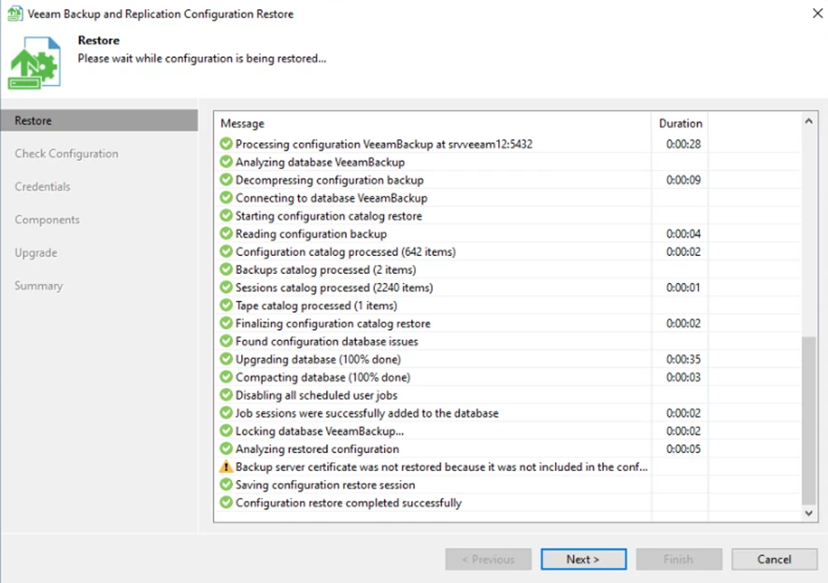The height and width of the screenshot is (583, 828).
Task: Click the 0:00:03 duration for Compacting database
Action: click(683, 377)
